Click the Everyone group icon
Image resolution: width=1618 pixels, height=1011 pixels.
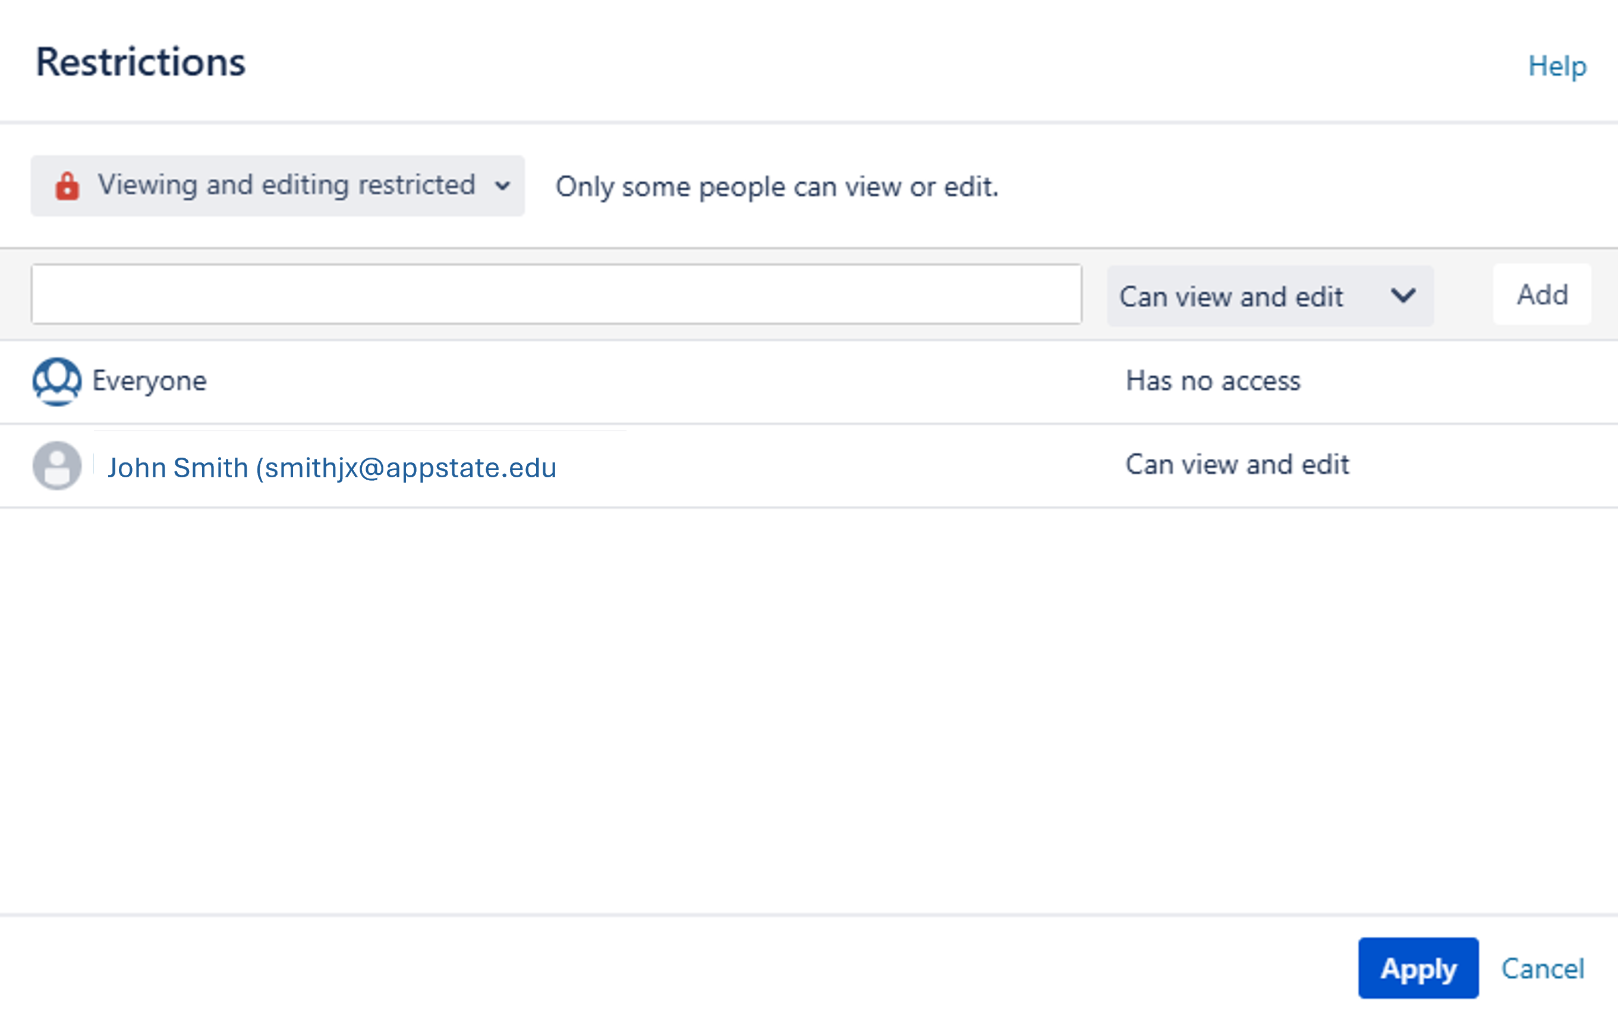[57, 381]
